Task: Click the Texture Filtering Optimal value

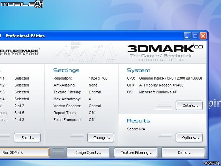Action: click(95, 92)
